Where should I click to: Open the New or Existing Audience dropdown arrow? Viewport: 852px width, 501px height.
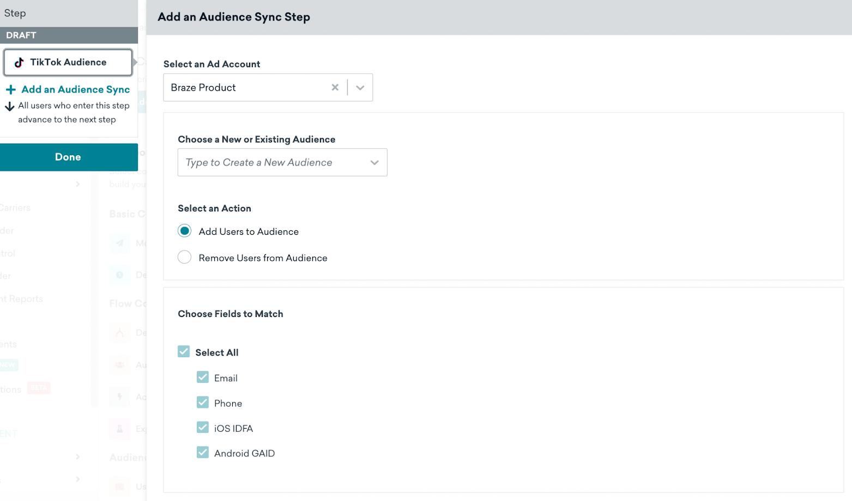[x=374, y=163]
